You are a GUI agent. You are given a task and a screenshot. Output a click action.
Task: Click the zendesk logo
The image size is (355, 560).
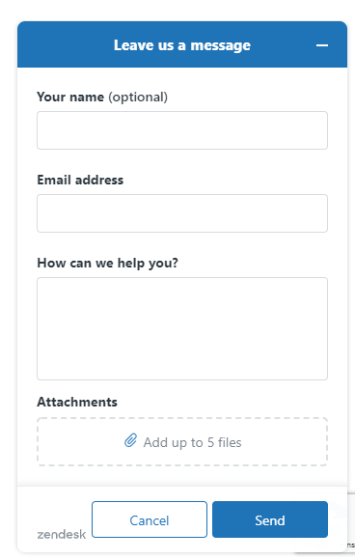62,534
